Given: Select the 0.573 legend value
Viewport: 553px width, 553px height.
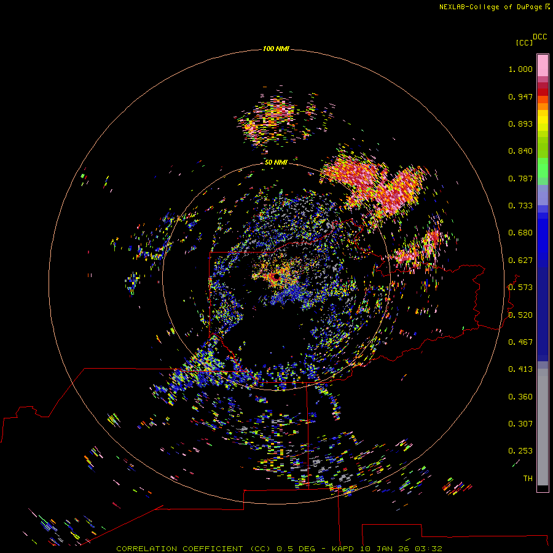Looking at the screenshot, I should [x=520, y=288].
